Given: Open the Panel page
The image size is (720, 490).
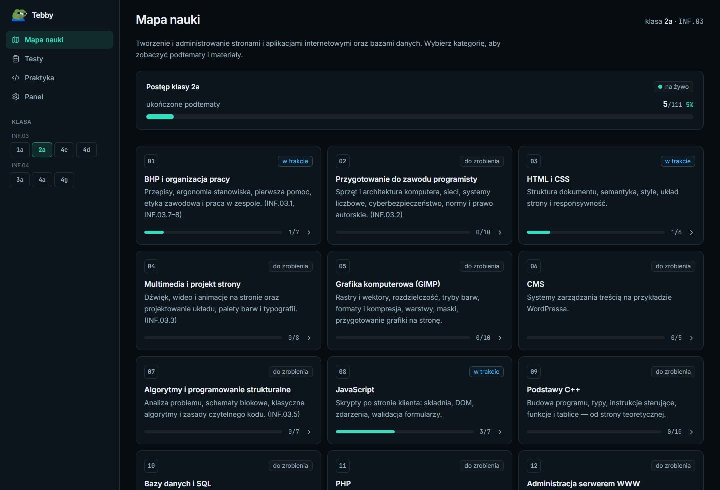Looking at the screenshot, I should (59, 97).
